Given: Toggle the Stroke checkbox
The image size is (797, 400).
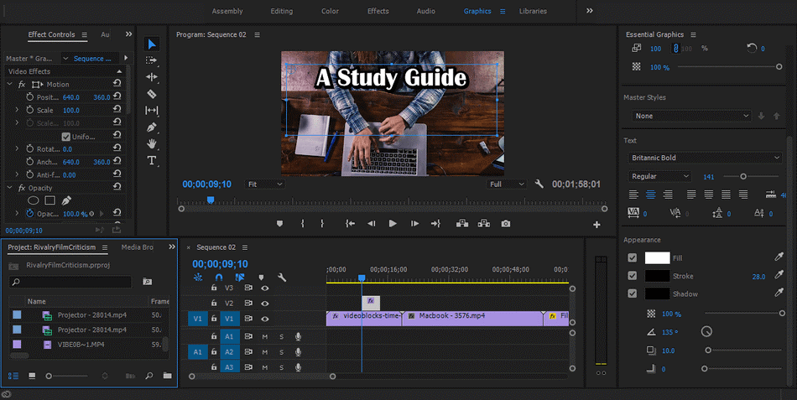Looking at the screenshot, I should tap(633, 276).
